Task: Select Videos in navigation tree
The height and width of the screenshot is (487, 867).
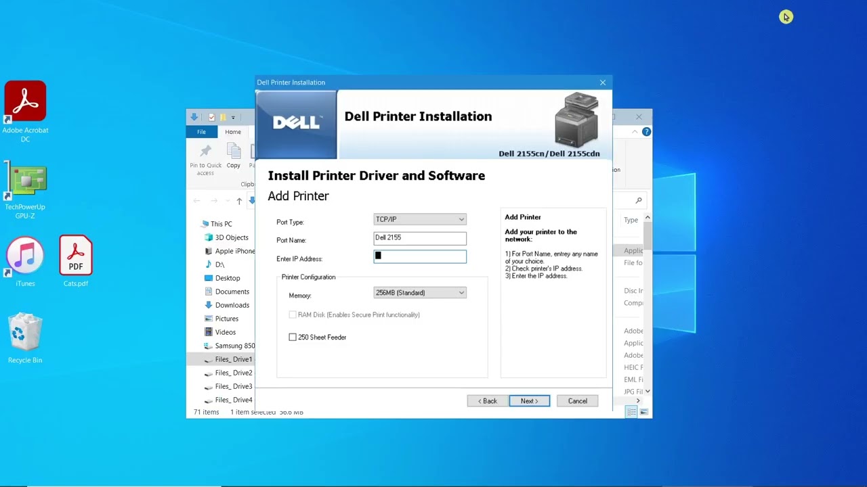Action: pyautogui.click(x=220, y=332)
